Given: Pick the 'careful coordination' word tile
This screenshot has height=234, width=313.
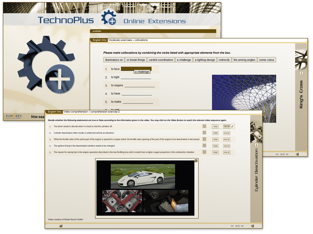Looking at the screenshot, I should click(161, 60).
